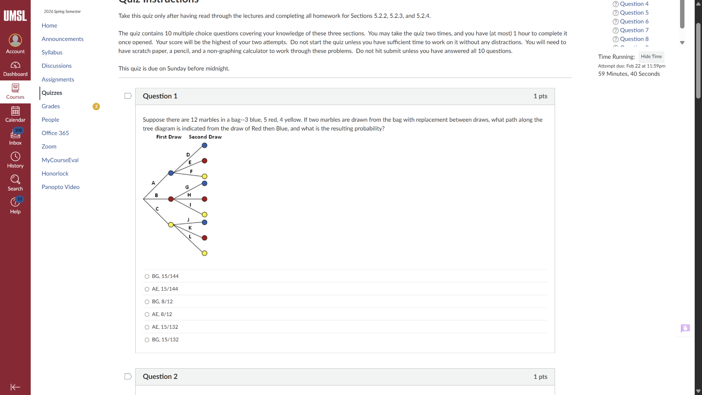Open the Inbox icon with 108 badge
The width and height of the screenshot is (702, 395).
pyautogui.click(x=15, y=134)
